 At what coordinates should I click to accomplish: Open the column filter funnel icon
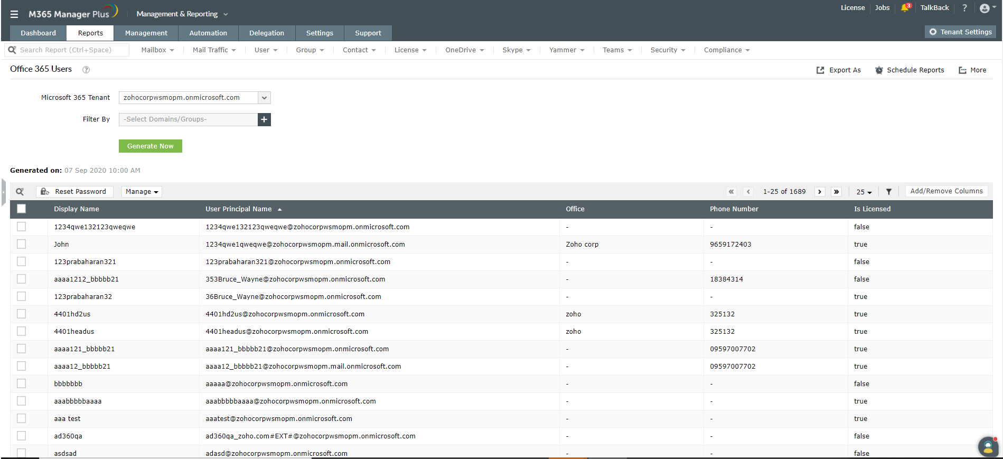[x=889, y=192]
